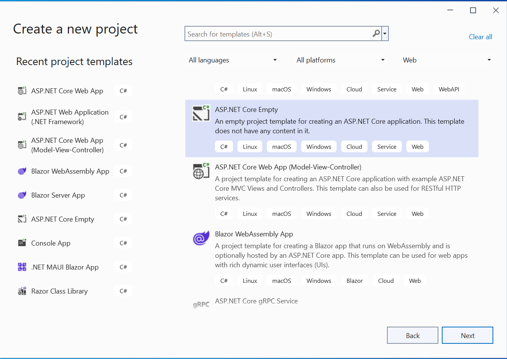Image resolution: width=507 pixels, height=359 pixels.
Task: Select Blazor WebAssembly App title in results
Action: point(254,234)
